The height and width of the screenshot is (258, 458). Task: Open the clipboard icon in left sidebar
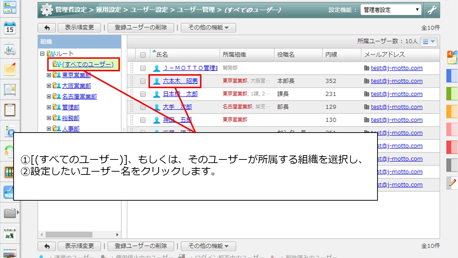tap(10, 110)
